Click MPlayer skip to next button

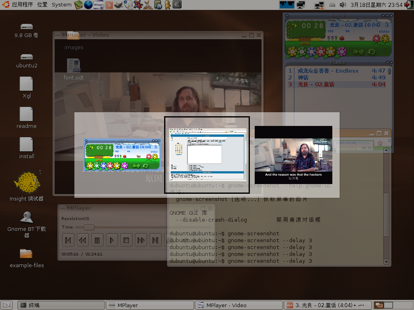click(x=155, y=240)
